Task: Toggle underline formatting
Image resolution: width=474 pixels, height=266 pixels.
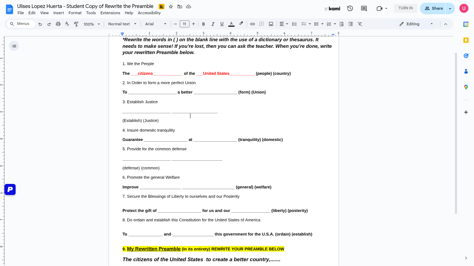Action: (x=222, y=24)
